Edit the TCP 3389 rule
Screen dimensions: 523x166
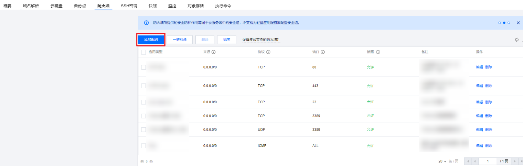coord(479,116)
